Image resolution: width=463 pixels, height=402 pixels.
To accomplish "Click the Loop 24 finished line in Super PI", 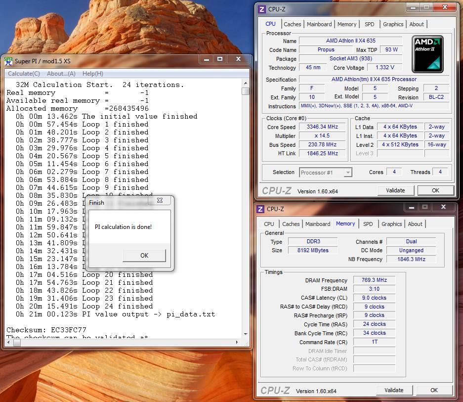I will (x=84, y=306).
